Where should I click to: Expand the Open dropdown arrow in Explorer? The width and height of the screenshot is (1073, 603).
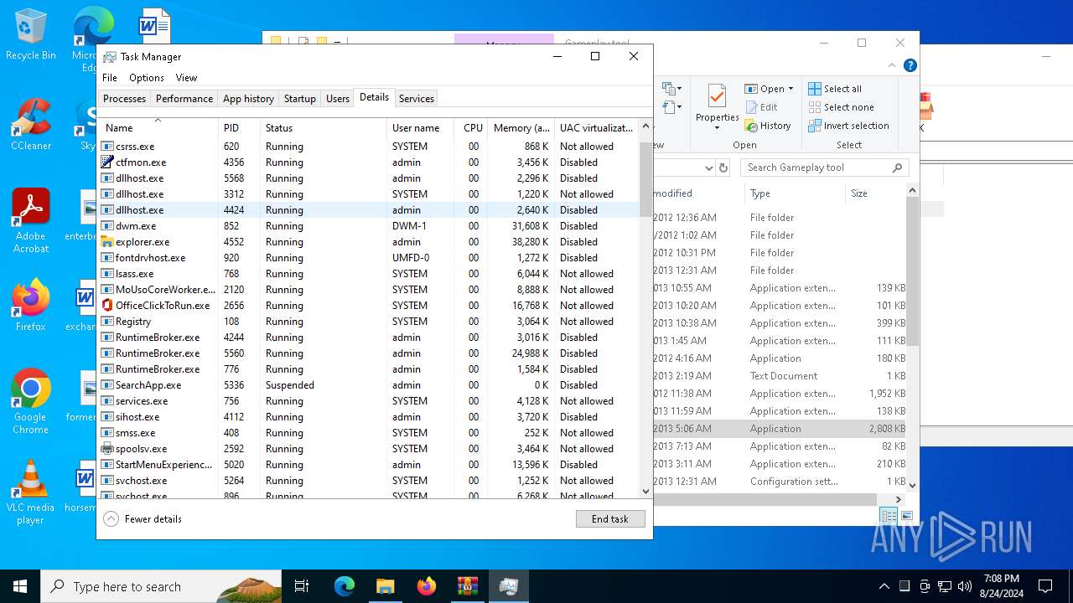click(x=790, y=89)
